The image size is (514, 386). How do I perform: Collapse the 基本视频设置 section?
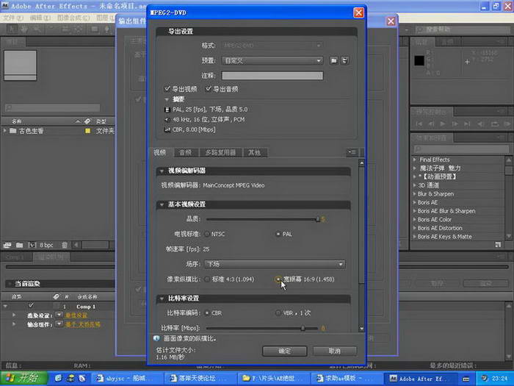[162, 204]
